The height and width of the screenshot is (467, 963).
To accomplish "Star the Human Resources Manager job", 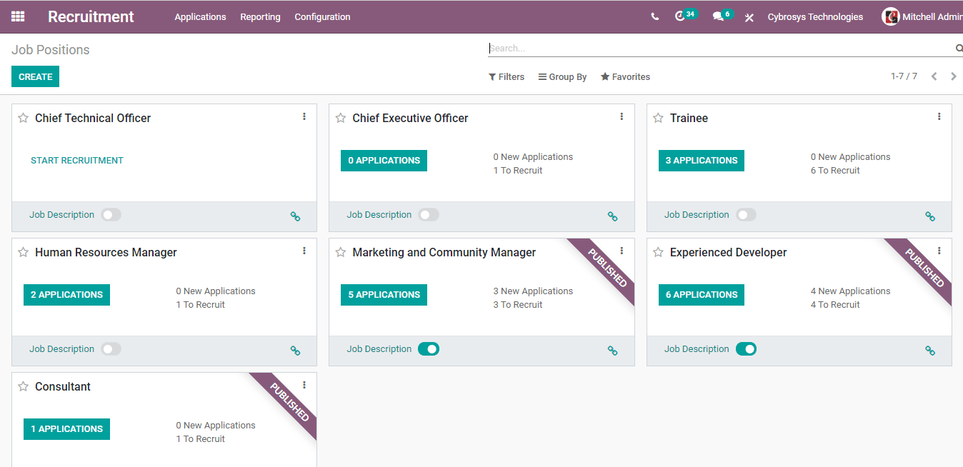I will (24, 252).
